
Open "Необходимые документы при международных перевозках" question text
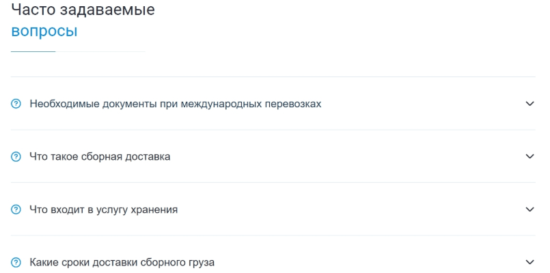[176, 104]
